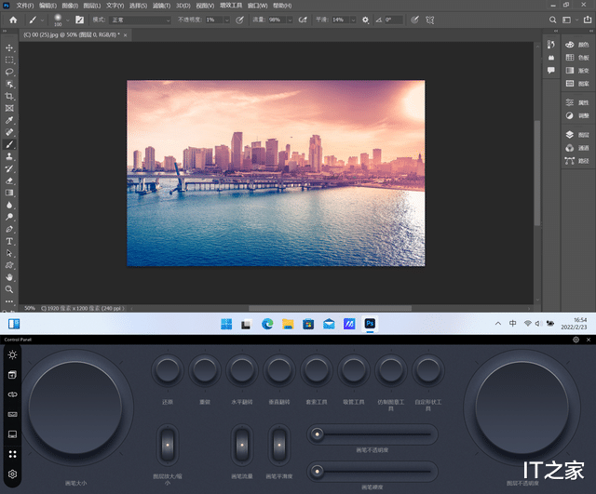The height and width of the screenshot is (494, 596).
Task: Open Photoshop from the Windows taskbar
Action: click(370, 324)
